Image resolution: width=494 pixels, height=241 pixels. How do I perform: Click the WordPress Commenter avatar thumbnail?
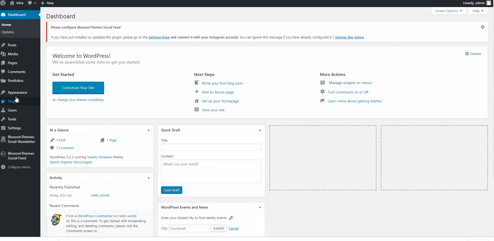(x=56, y=220)
